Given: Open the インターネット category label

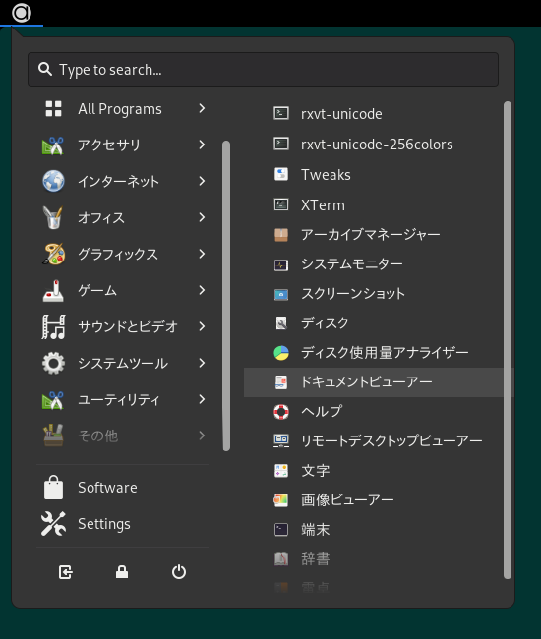Looking at the screenshot, I should pos(118,181).
